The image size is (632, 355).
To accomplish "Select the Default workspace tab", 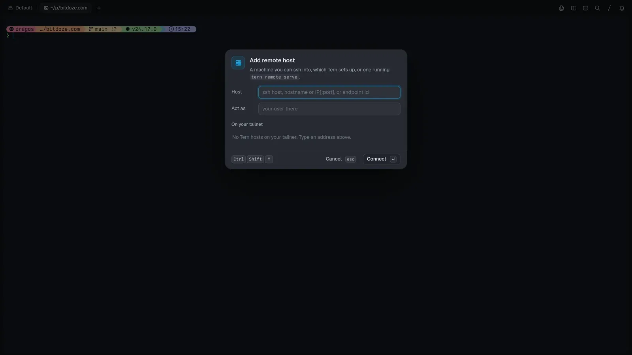I will point(20,8).
